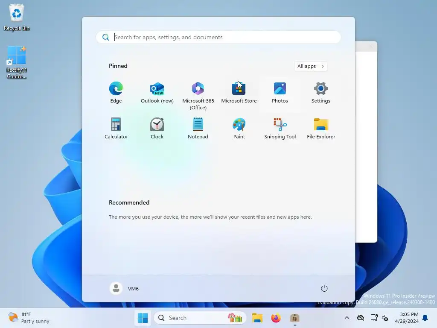Launch the Calculator app
This screenshot has width=437, height=328.
point(116,128)
